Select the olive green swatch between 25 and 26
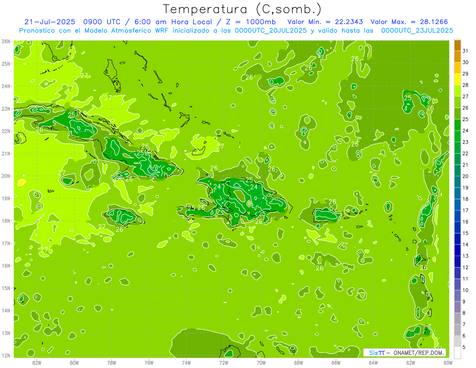This screenshot has width=476, height=368. point(457,114)
